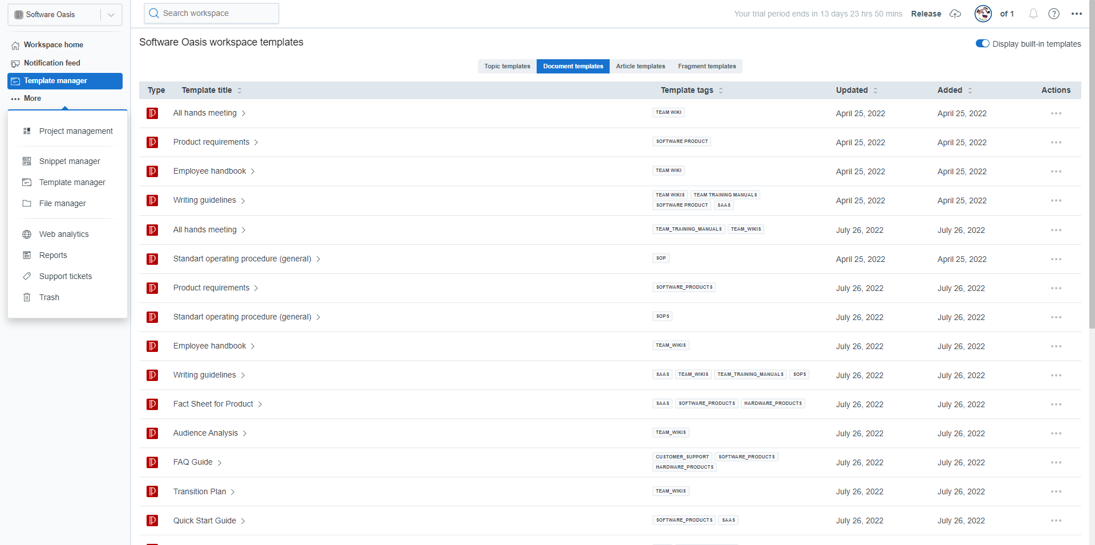Click the cloud upload icon beside Release
The width and height of the screenshot is (1095, 545).
pos(955,14)
